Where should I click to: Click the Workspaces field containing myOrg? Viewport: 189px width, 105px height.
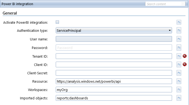coord(114,90)
